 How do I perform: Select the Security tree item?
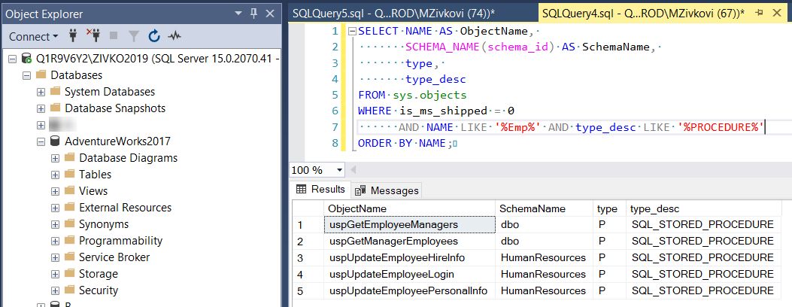point(99,290)
